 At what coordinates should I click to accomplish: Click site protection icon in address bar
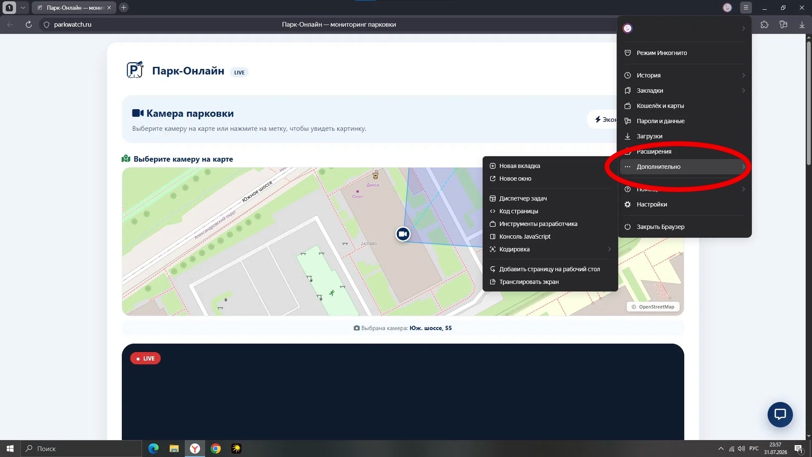[x=47, y=25]
